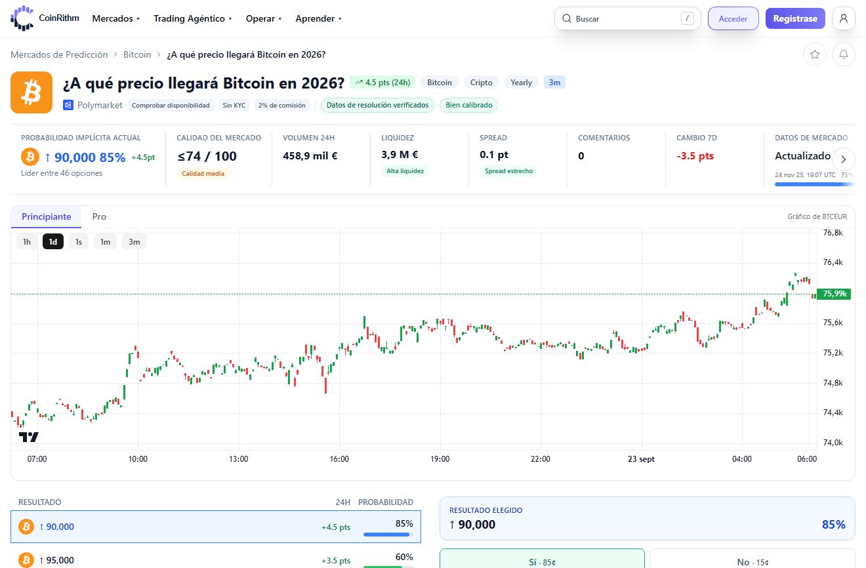The width and height of the screenshot is (866, 568).
Task: Go to Mercados de Predicción breadcrumb
Action: point(59,54)
